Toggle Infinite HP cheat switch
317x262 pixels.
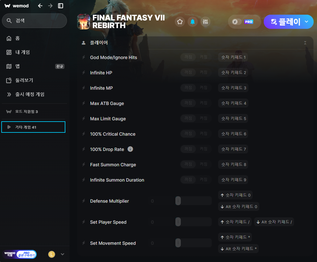(196, 72)
